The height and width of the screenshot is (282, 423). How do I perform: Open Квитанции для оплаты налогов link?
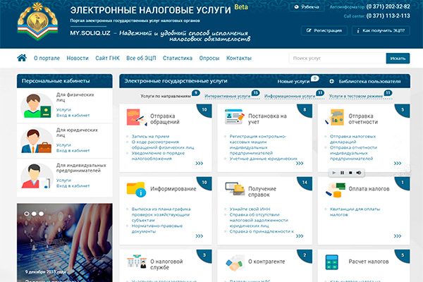pyautogui.click(x=355, y=211)
